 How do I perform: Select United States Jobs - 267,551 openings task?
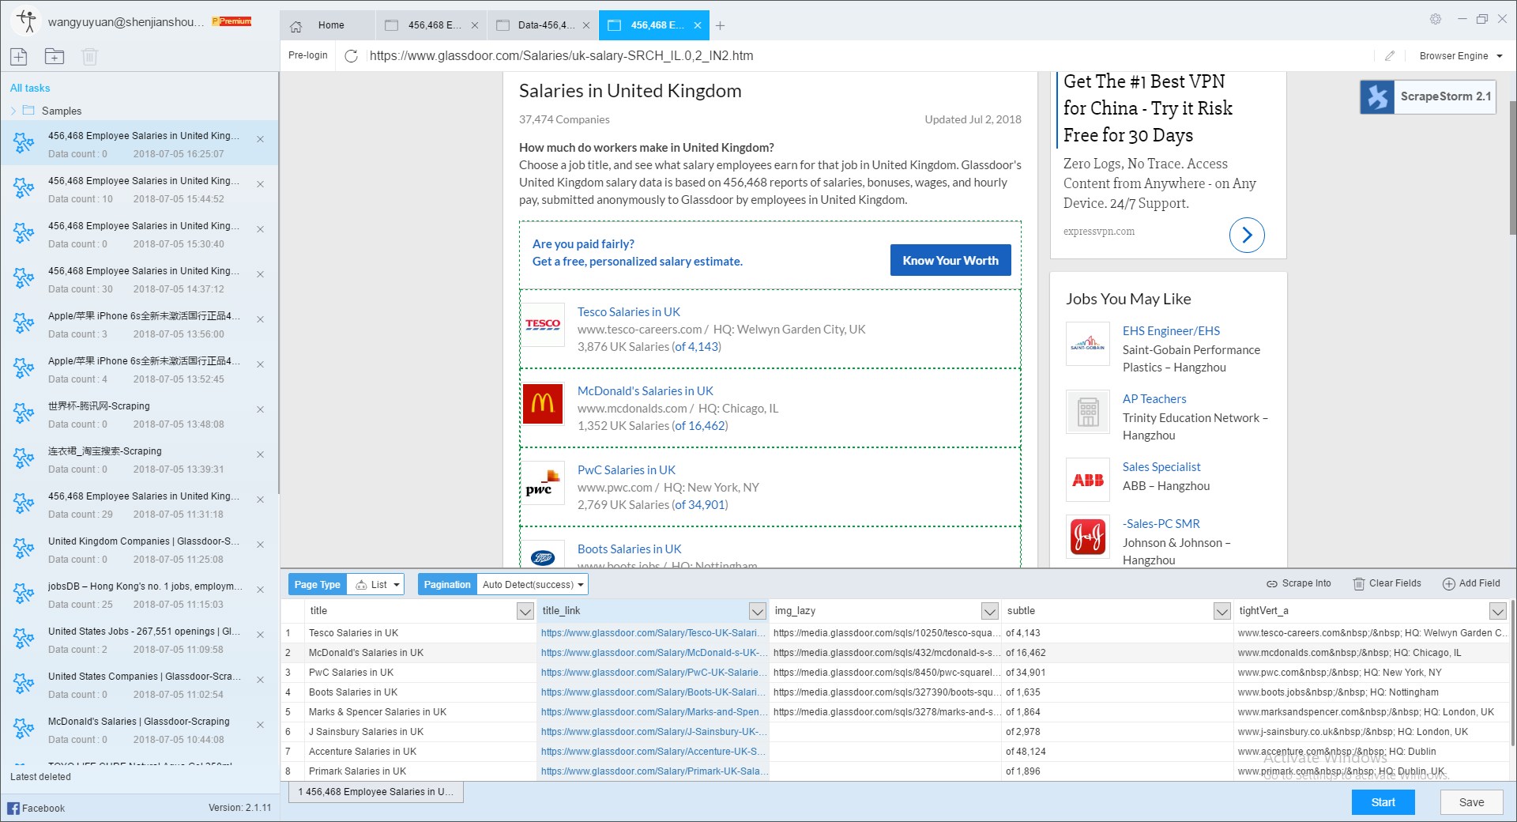[x=139, y=639]
